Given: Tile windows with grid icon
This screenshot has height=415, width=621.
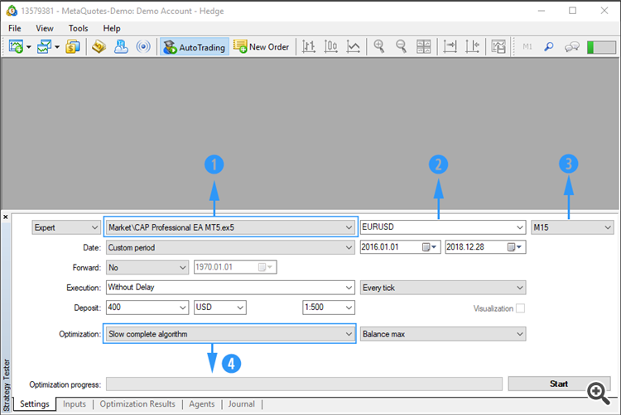Looking at the screenshot, I should (423, 46).
